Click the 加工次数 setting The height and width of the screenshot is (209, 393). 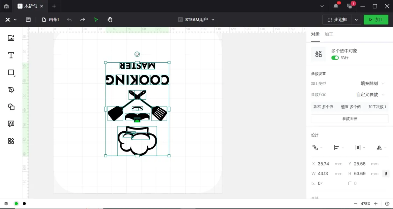[377, 107]
